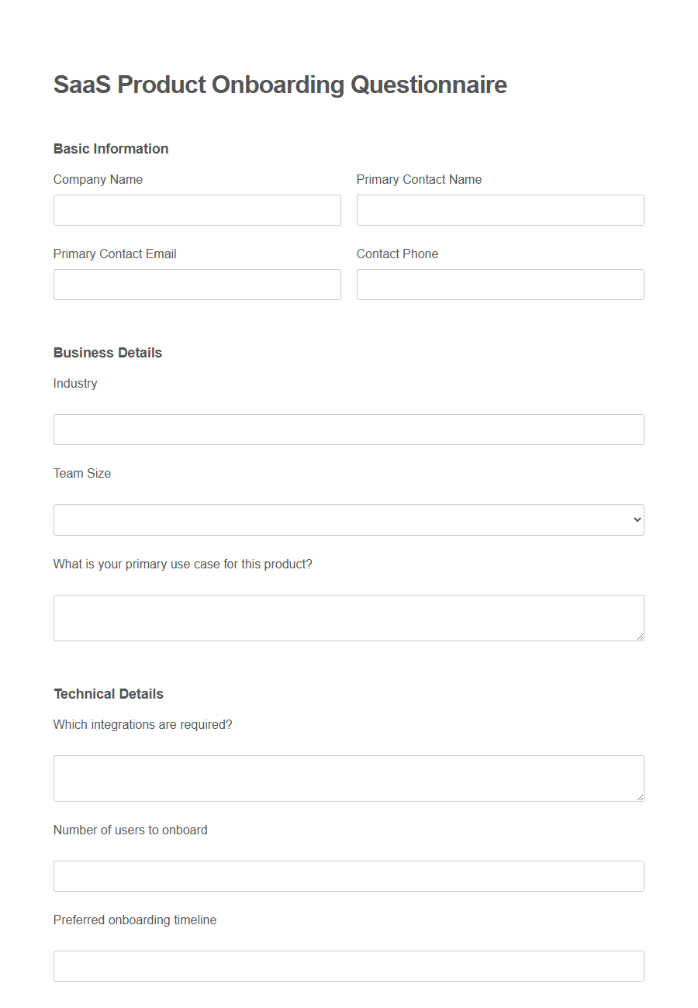Screen dimensions: 698x1008
Task: Click the Preferred onboarding timeline field
Action: click(x=348, y=965)
